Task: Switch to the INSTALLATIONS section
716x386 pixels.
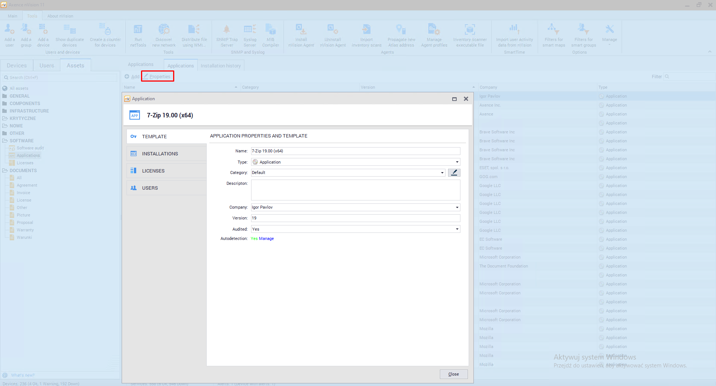Action: pos(160,154)
